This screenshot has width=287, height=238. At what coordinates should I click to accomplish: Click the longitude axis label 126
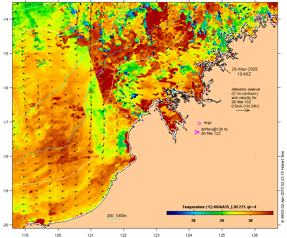coord(255,235)
